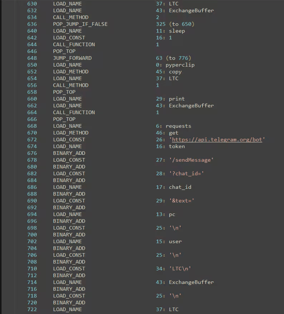Click the POP_TOP opcode on line 646

coord(64,51)
